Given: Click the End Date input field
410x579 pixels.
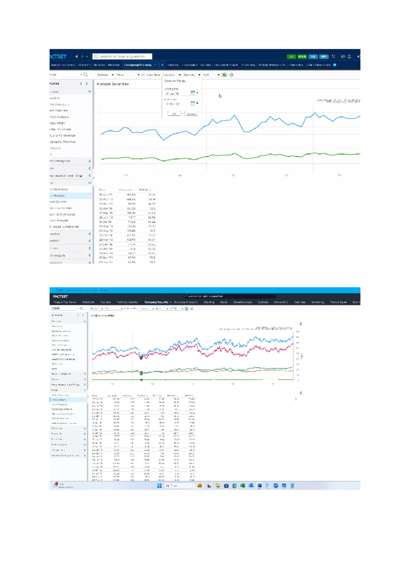Looking at the screenshot, I should click(x=177, y=103).
